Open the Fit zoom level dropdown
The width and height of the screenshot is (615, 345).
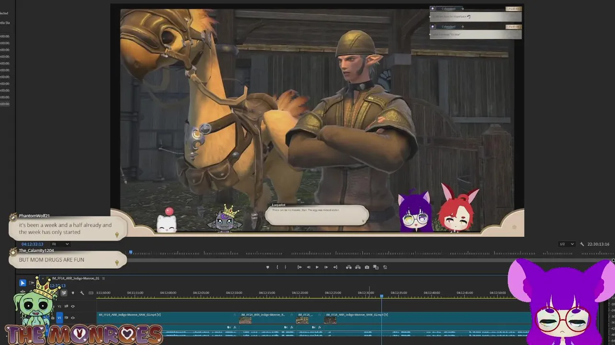click(60, 244)
